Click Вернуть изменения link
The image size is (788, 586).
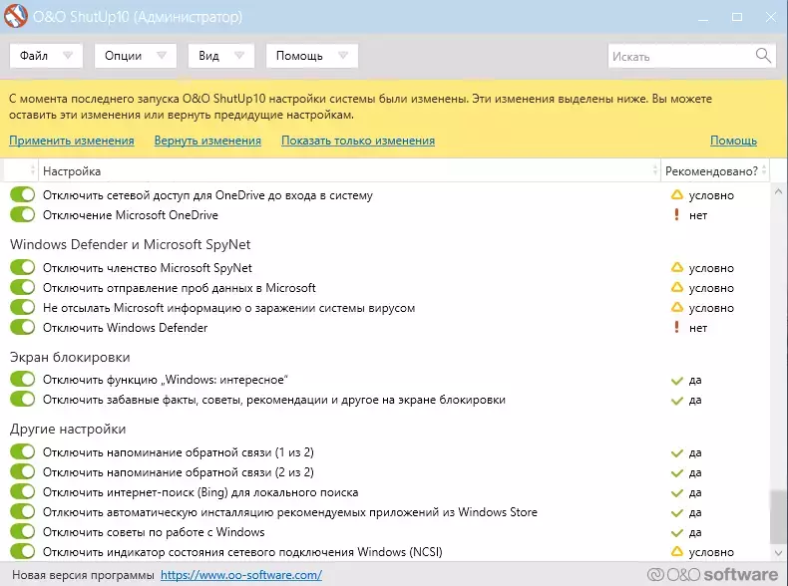(207, 141)
